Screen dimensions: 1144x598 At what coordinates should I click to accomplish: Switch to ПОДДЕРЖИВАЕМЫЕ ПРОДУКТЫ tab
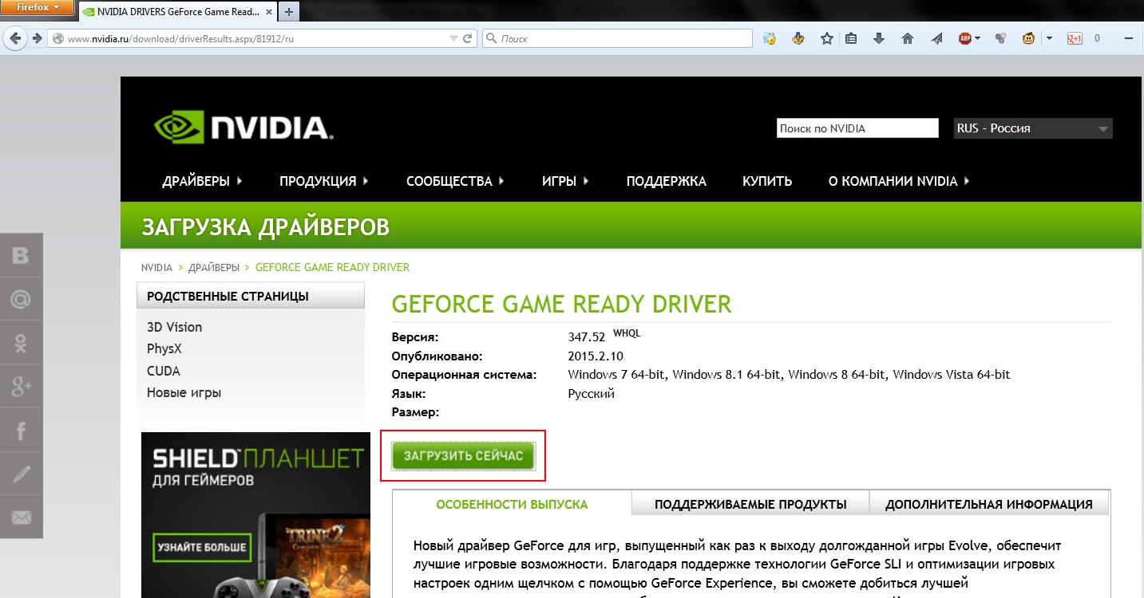pyautogui.click(x=750, y=504)
